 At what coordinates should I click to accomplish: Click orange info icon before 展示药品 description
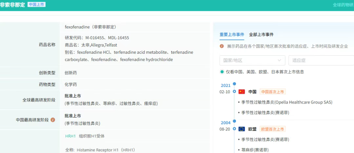(x=222, y=46)
